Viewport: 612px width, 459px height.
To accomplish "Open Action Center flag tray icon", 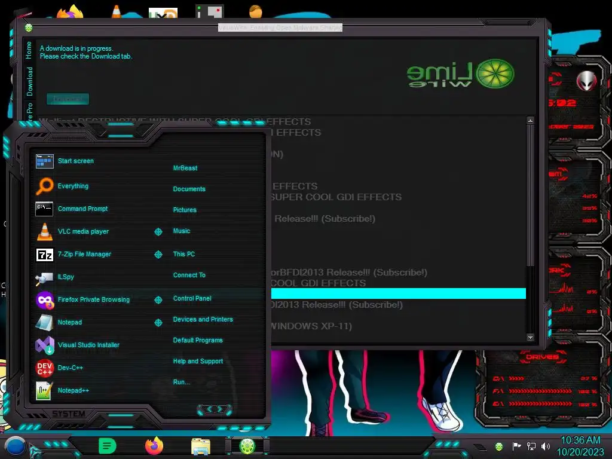I will coord(516,446).
